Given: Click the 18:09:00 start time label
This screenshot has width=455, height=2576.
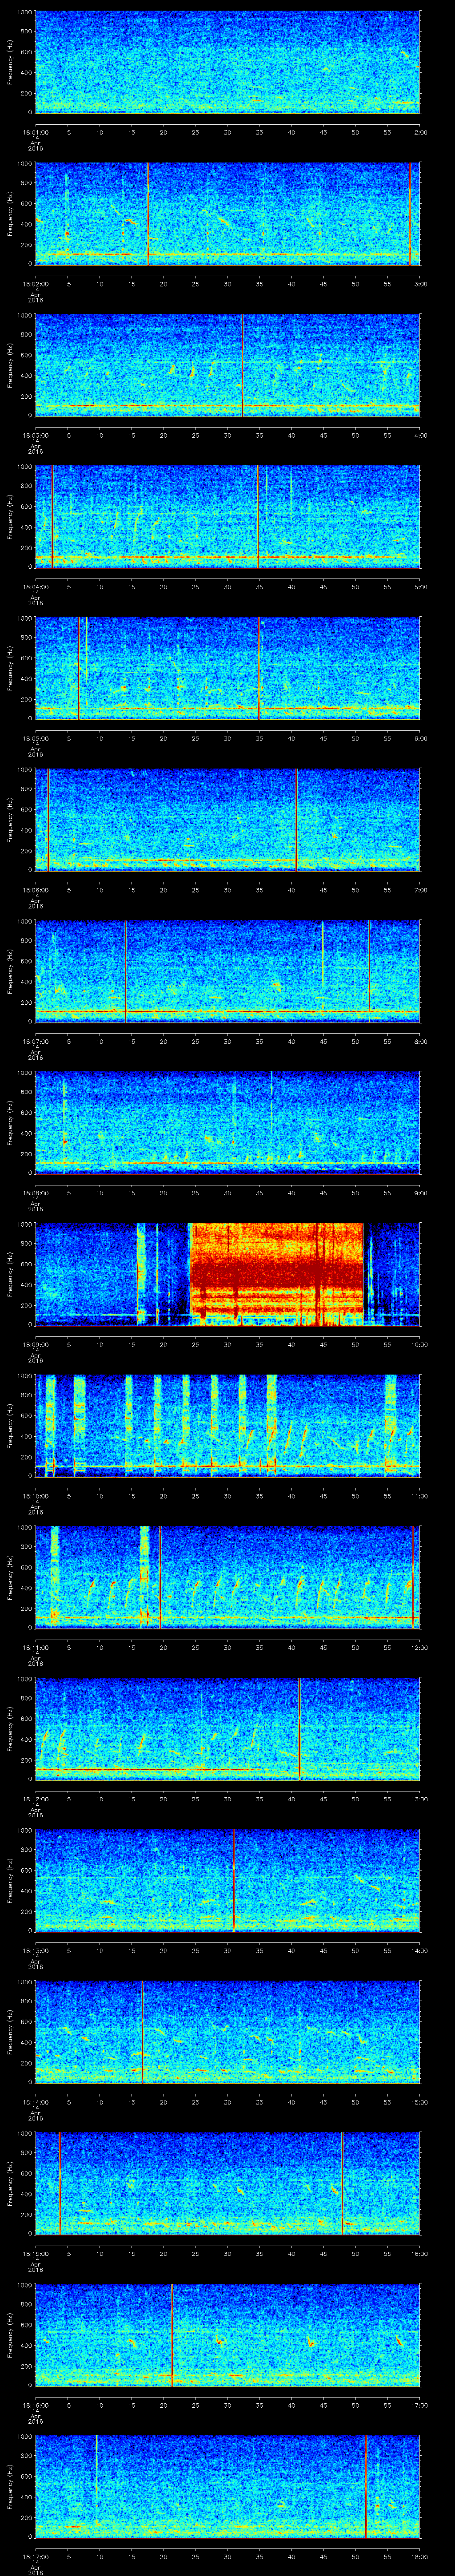Looking at the screenshot, I should coord(35,1344).
